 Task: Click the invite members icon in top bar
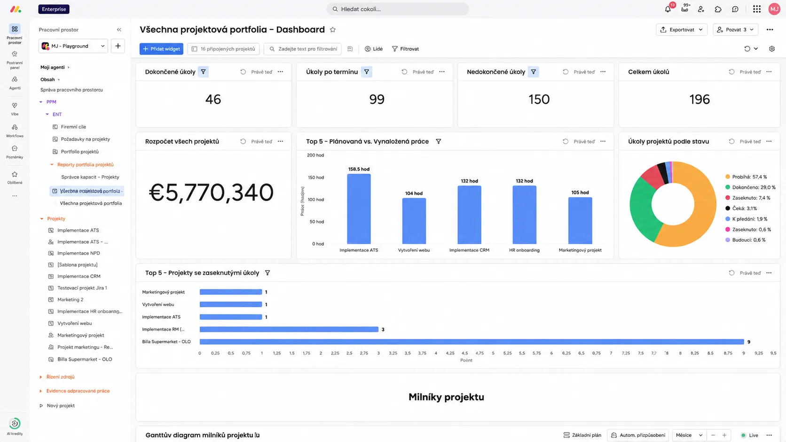pyautogui.click(x=701, y=9)
